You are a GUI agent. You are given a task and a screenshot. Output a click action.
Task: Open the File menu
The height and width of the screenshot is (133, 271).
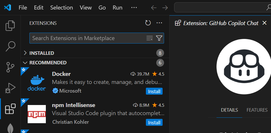pos(23,8)
